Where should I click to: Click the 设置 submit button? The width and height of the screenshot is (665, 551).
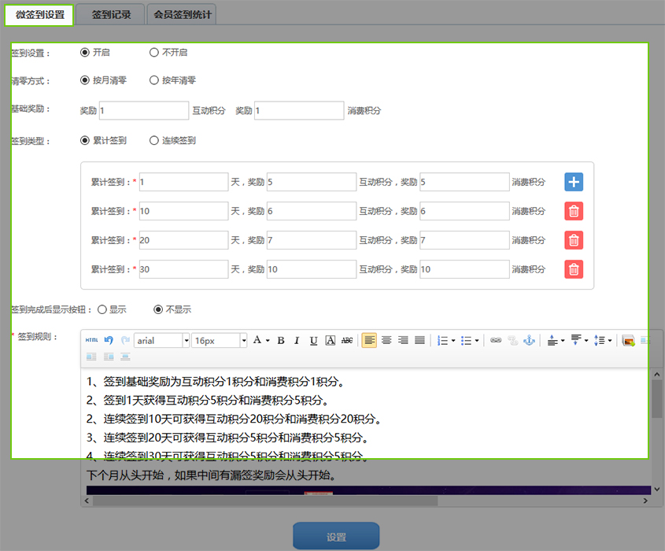tap(336, 537)
